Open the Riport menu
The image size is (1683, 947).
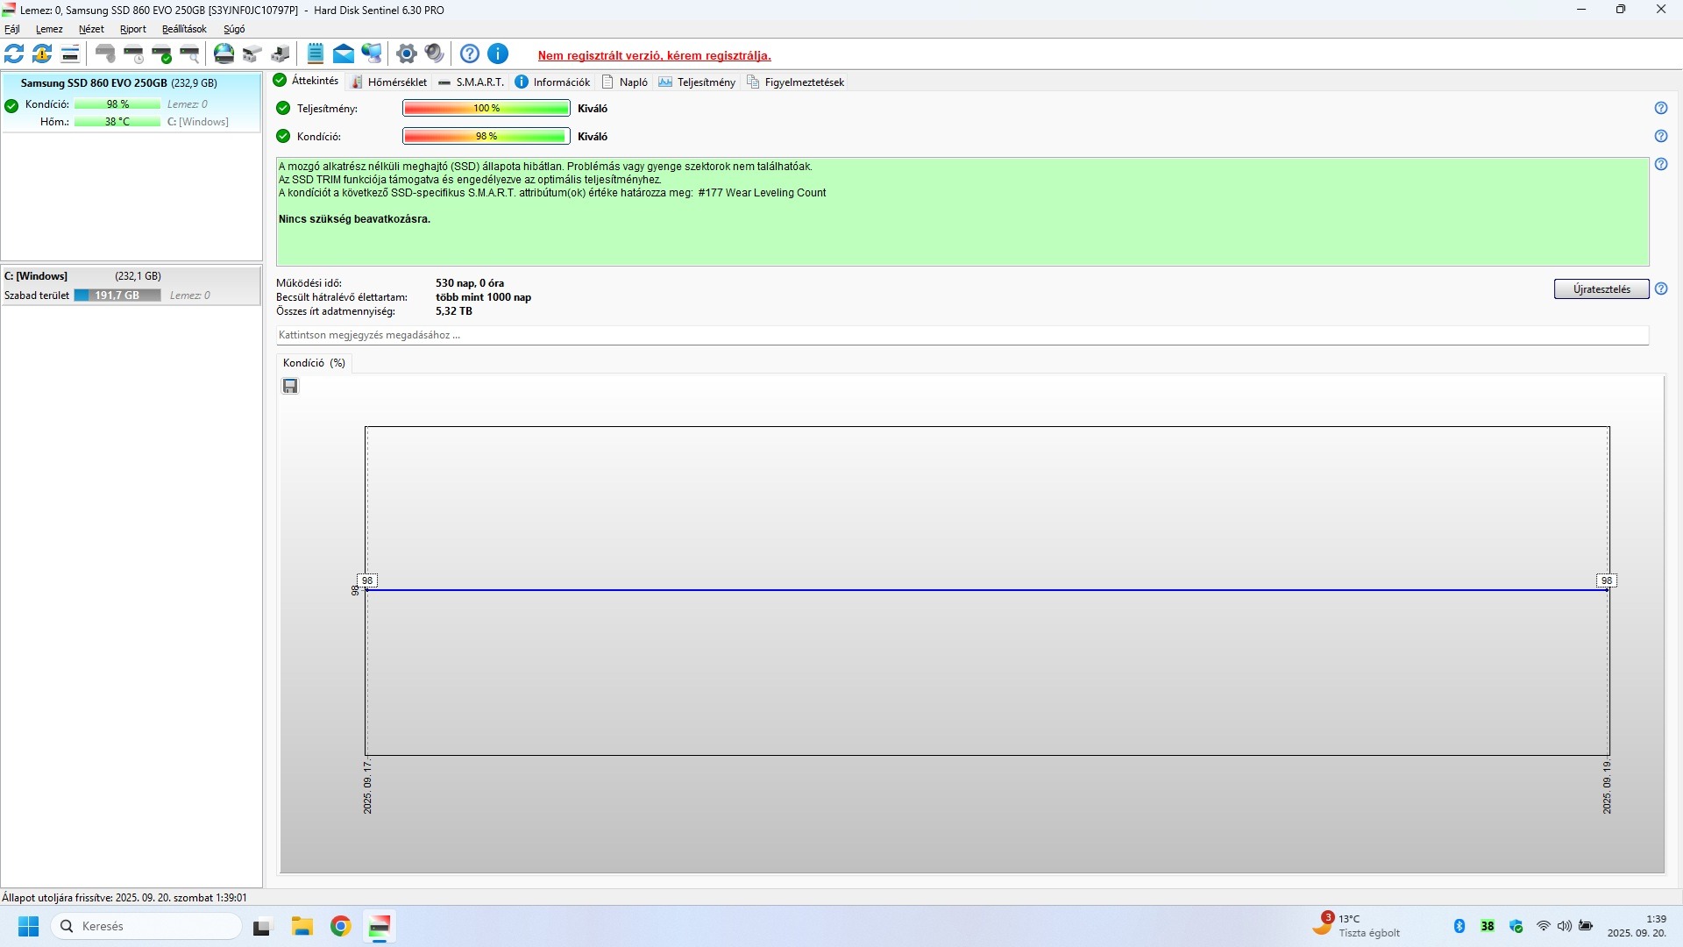(x=132, y=29)
